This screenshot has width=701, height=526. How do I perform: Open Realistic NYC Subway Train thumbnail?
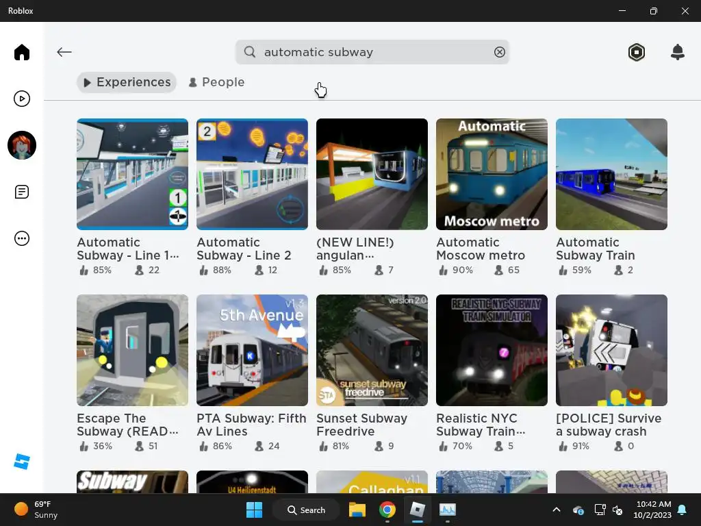(x=492, y=350)
